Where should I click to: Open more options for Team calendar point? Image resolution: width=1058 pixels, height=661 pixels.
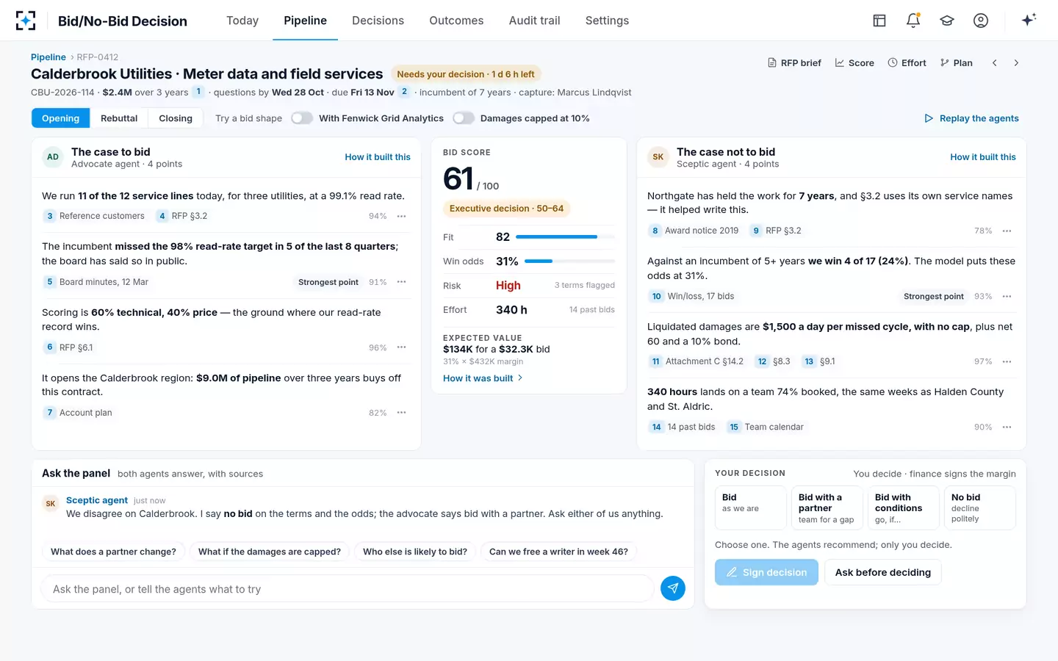1007,427
